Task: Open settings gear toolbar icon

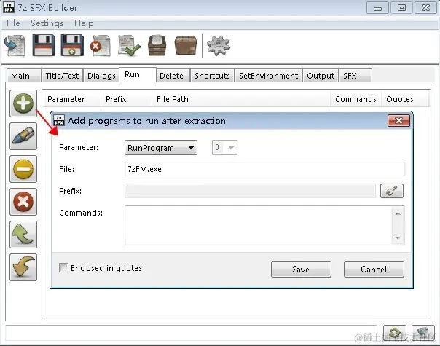Action: click(219, 45)
